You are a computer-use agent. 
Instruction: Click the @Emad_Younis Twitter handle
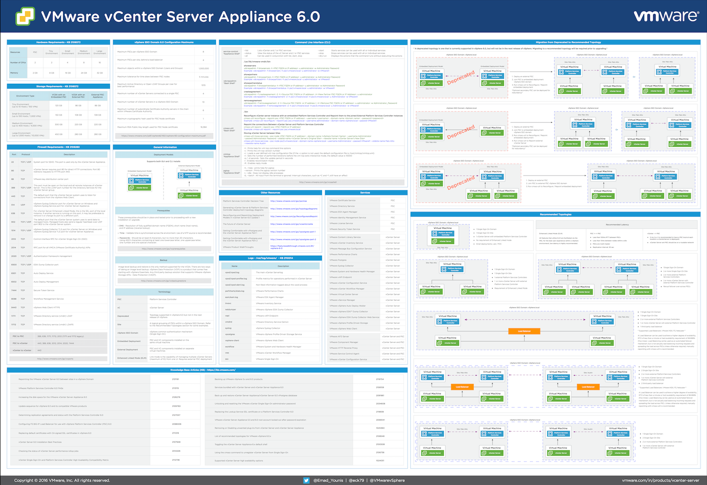[x=328, y=480]
